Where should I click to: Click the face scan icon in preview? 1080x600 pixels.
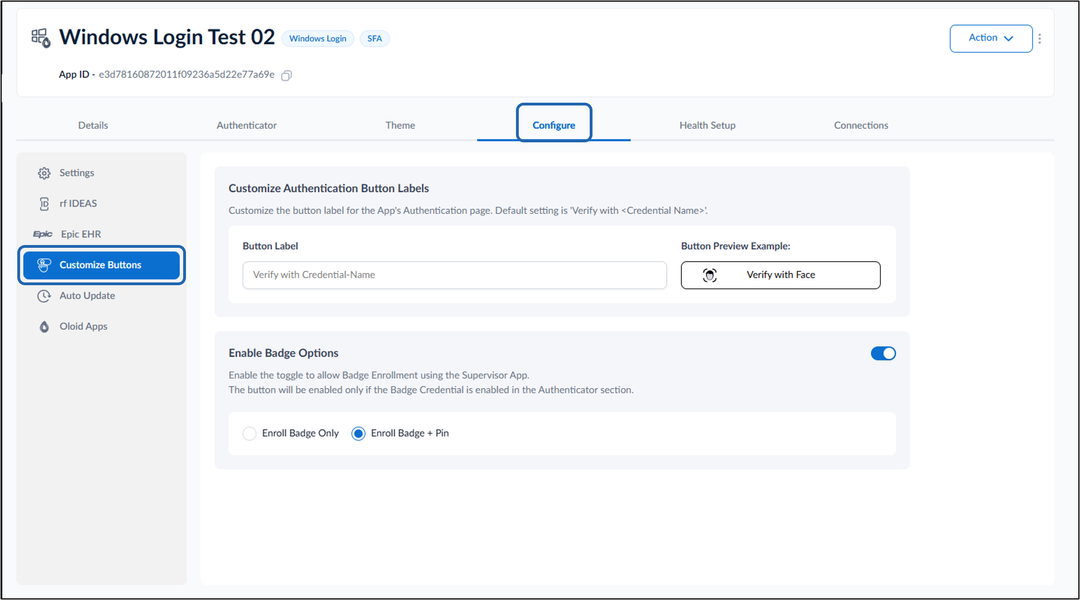710,275
